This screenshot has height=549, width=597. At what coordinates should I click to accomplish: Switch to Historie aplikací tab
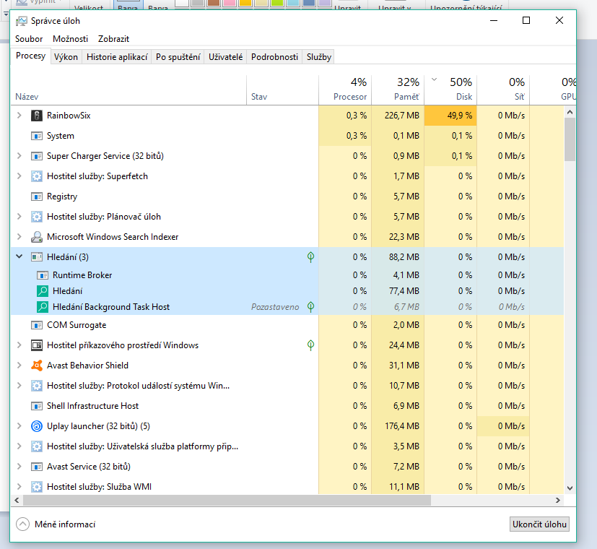[x=117, y=57]
